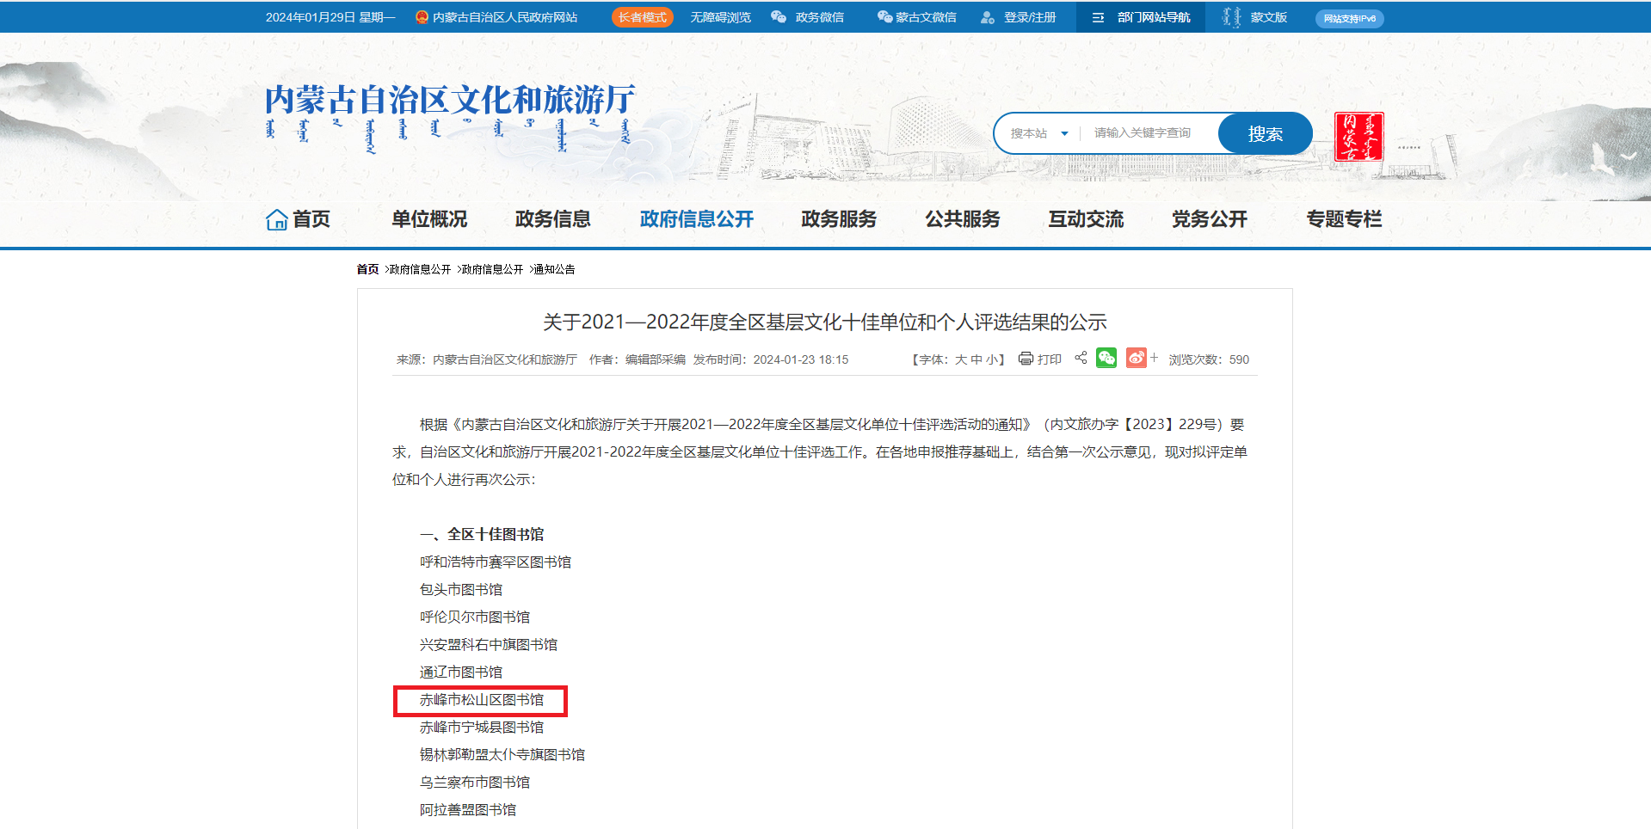Share article via red Weibo icon
This screenshot has width=1651, height=829.
click(1137, 358)
